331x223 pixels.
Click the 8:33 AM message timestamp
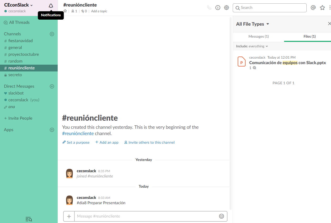[104, 198]
